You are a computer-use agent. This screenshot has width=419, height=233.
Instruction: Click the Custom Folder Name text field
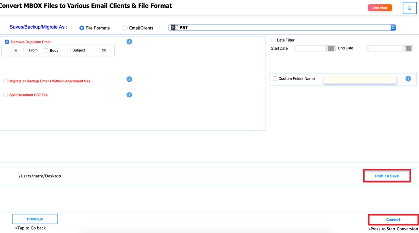tap(359, 79)
